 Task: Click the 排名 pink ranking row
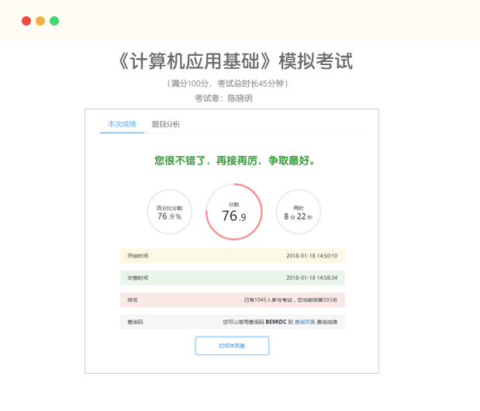coord(232,299)
